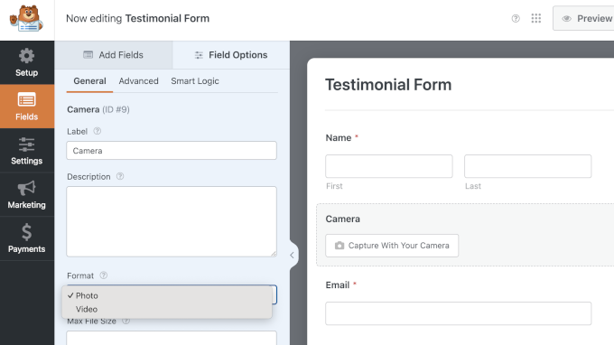Select the General sub-tab

click(x=89, y=81)
